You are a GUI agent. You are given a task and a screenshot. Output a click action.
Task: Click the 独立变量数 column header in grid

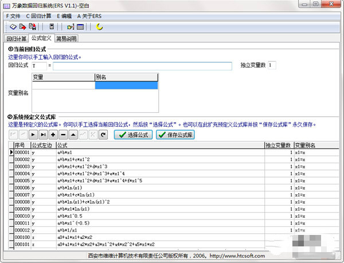coord(279,145)
